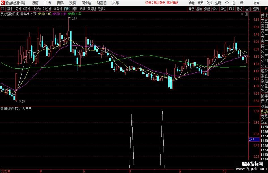Click the MA10: 4.90 value label
Viewport: 268px width, 173px height.
click(x=45, y=14)
